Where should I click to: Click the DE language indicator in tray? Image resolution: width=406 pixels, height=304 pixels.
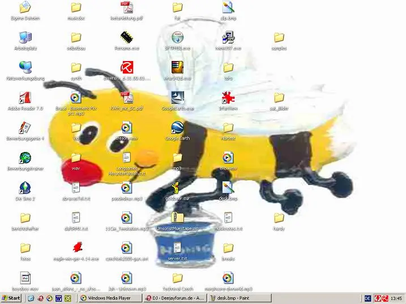[367, 298]
